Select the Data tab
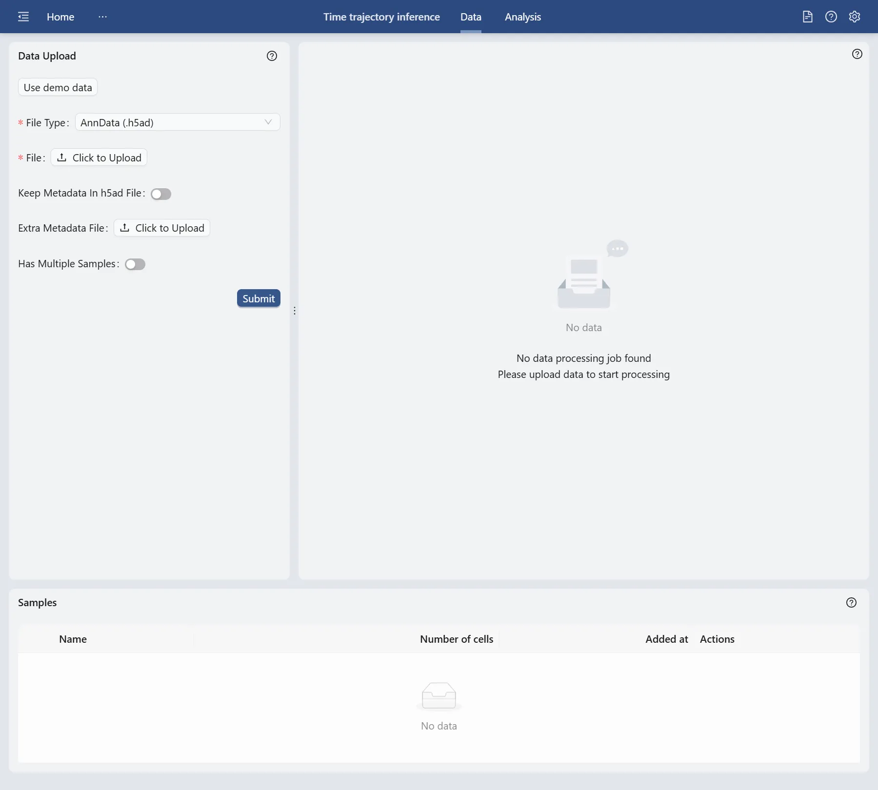878x790 pixels. (470, 17)
